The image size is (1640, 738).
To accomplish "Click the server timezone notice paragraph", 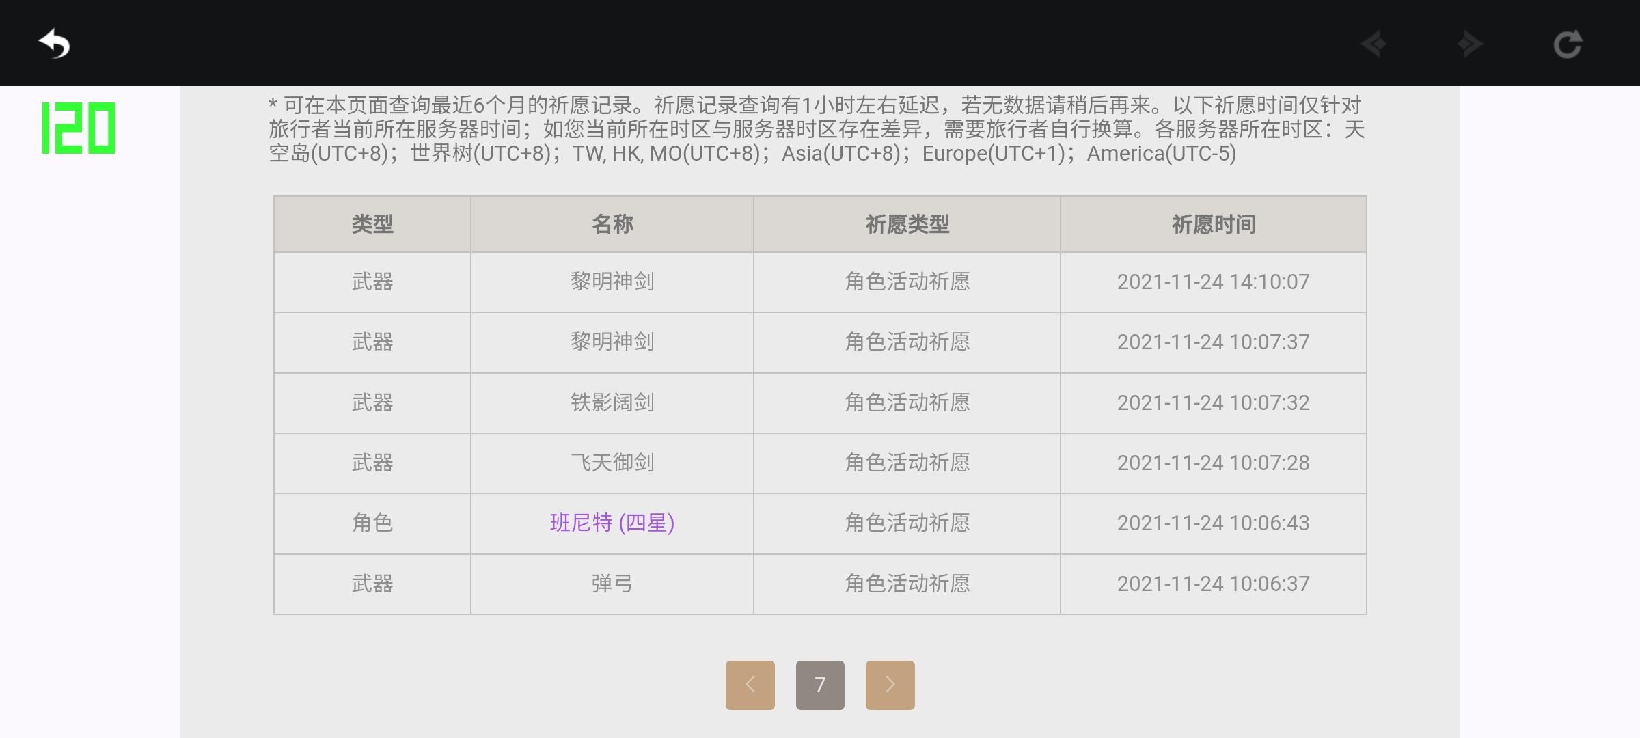I will [817, 129].
